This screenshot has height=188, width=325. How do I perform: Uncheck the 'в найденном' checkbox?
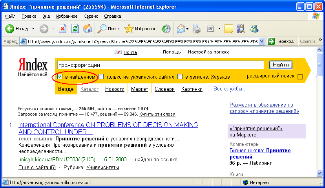click(60, 77)
